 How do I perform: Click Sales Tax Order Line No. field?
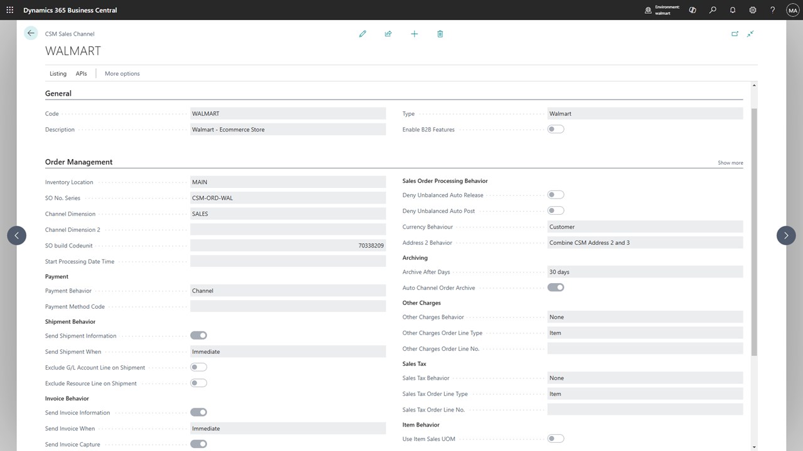pos(645,410)
